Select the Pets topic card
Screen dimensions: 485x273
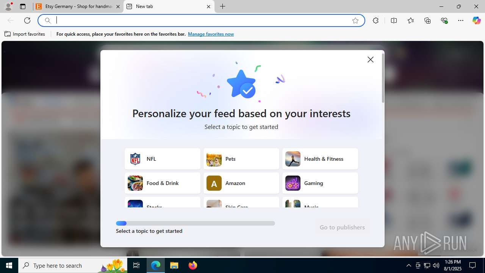[x=241, y=159]
